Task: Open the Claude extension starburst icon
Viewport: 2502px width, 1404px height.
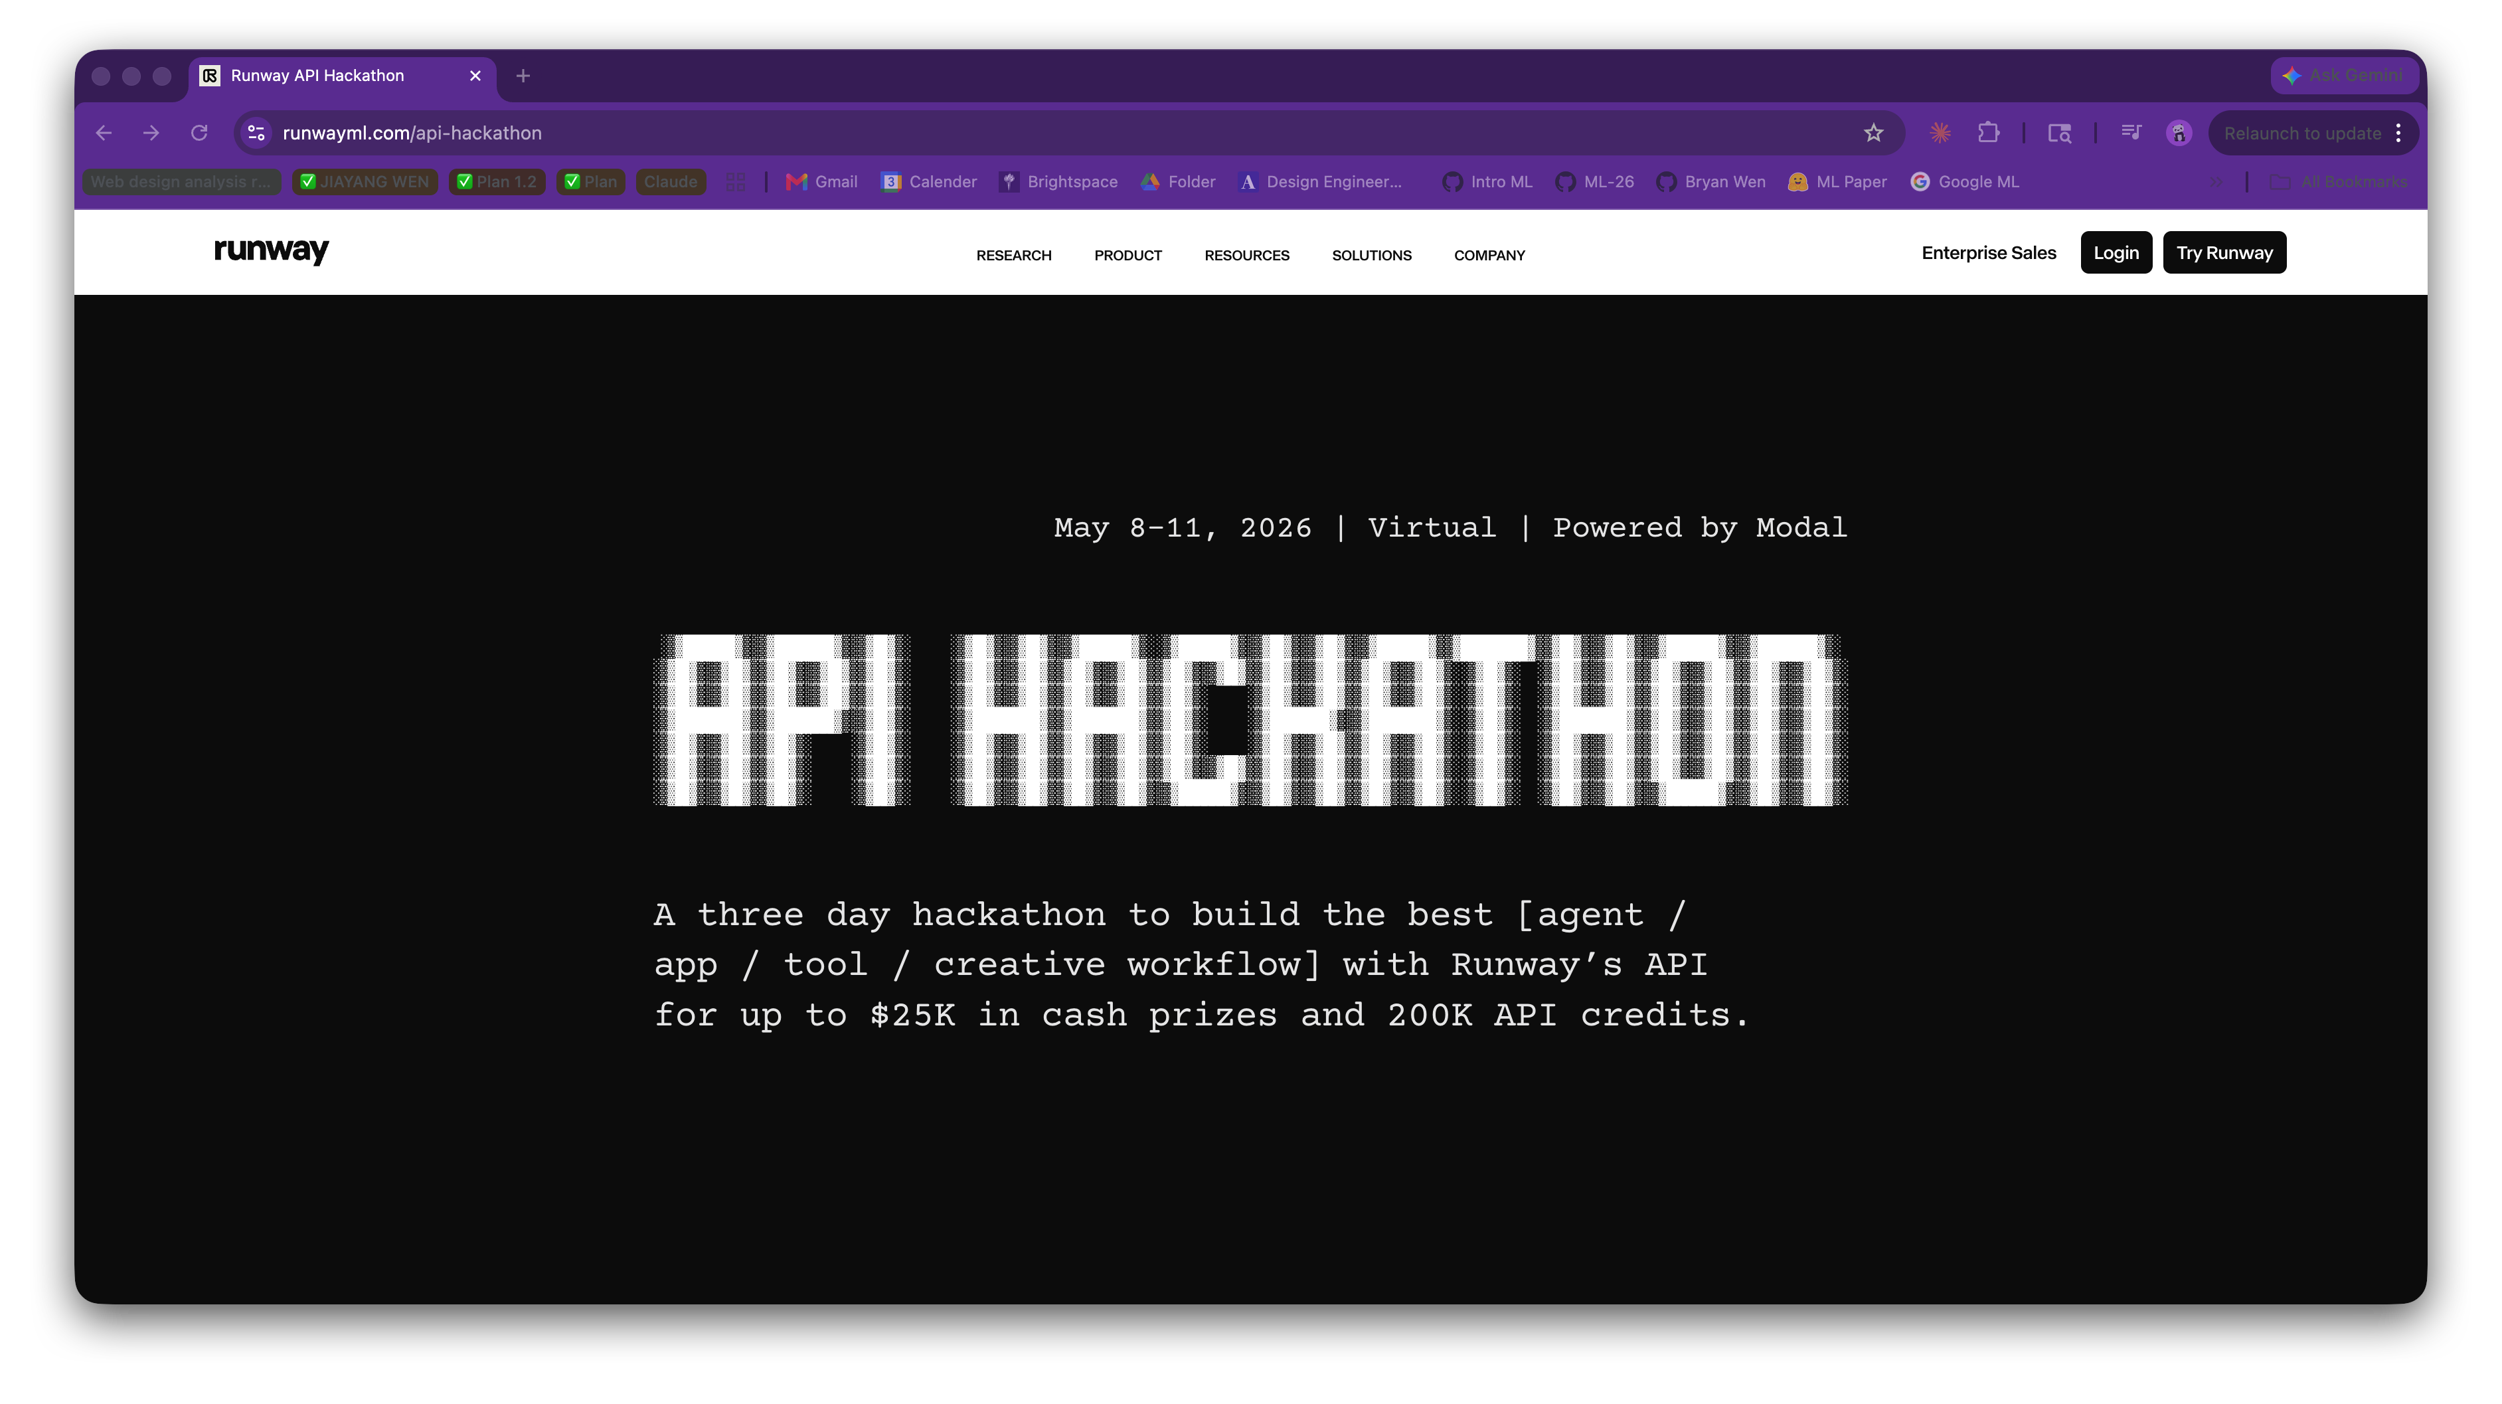Action: [1941, 133]
